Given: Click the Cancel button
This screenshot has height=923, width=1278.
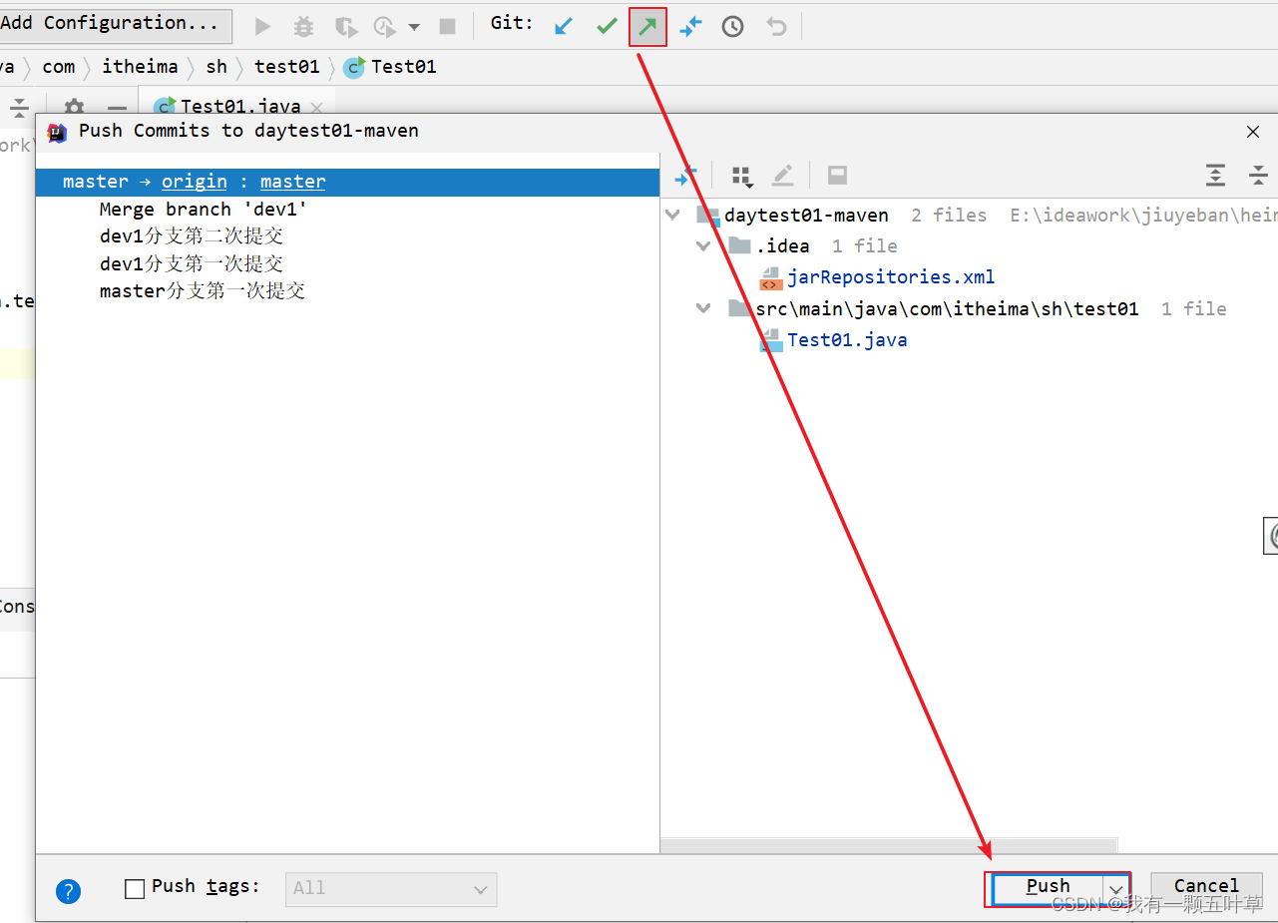Looking at the screenshot, I should point(1206,887).
